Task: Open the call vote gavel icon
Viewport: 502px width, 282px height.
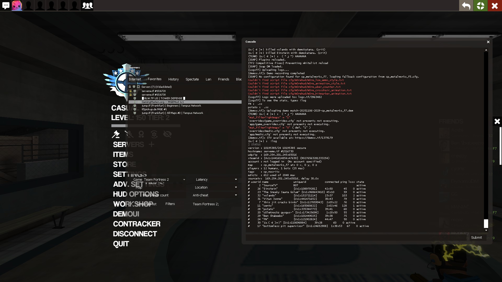Action: (116, 134)
